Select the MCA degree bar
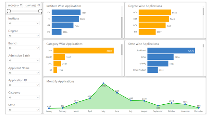Image resolution: width=211 pixels, height=117 pixels. [155, 12]
